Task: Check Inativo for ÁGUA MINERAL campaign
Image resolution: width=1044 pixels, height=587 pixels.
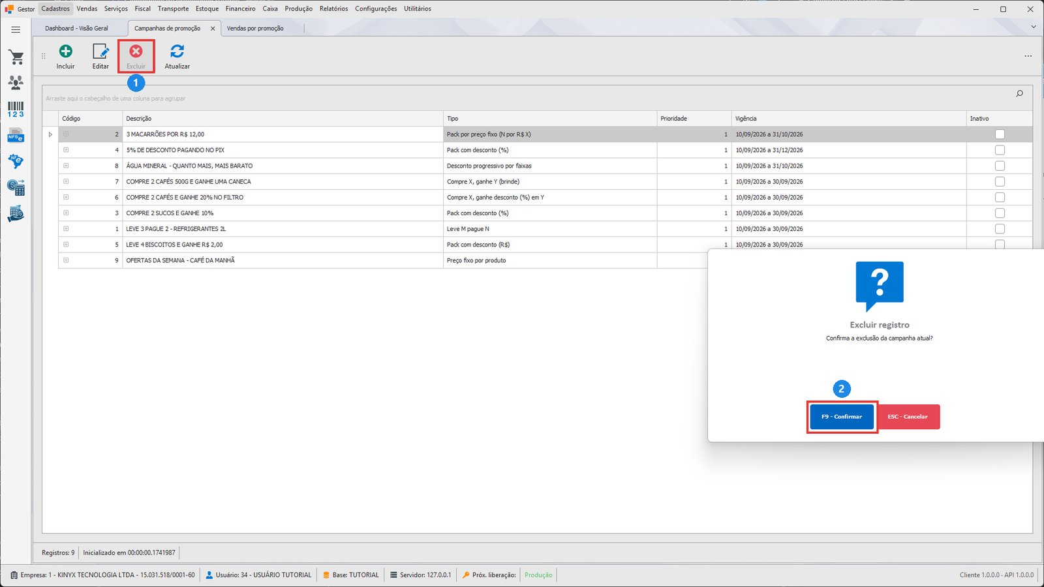Action: pyautogui.click(x=1000, y=166)
